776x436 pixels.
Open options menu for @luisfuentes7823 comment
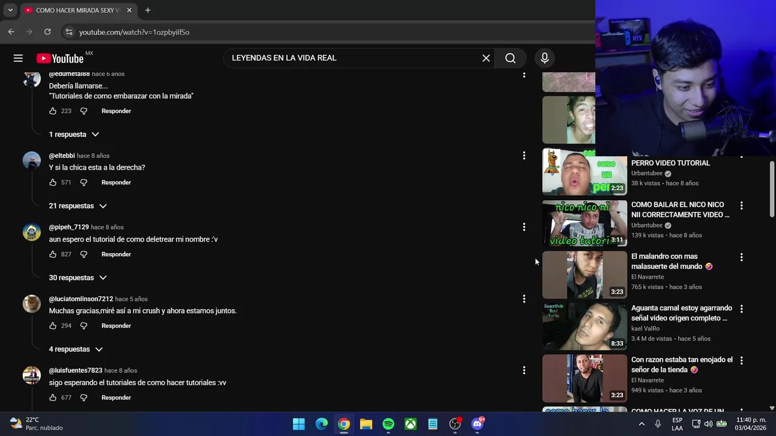coord(524,370)
